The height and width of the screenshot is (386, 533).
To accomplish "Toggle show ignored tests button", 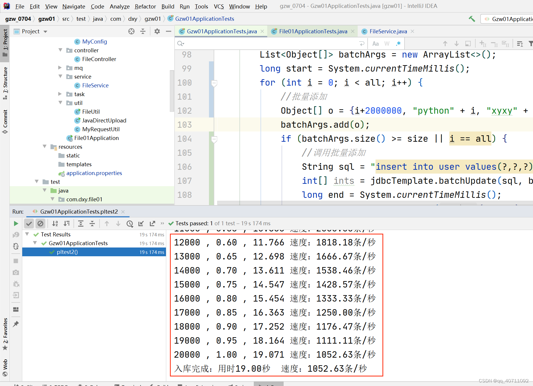I will 40,224.
